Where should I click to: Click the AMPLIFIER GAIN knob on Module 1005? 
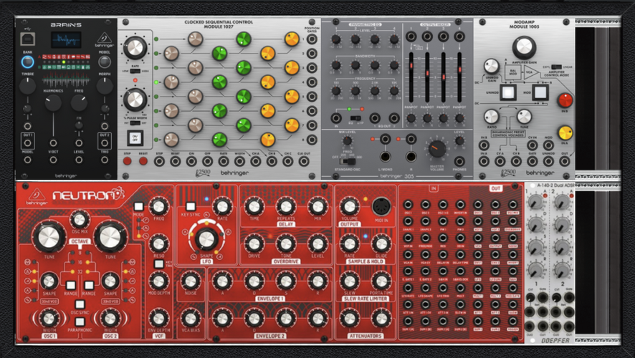(524, 47)
